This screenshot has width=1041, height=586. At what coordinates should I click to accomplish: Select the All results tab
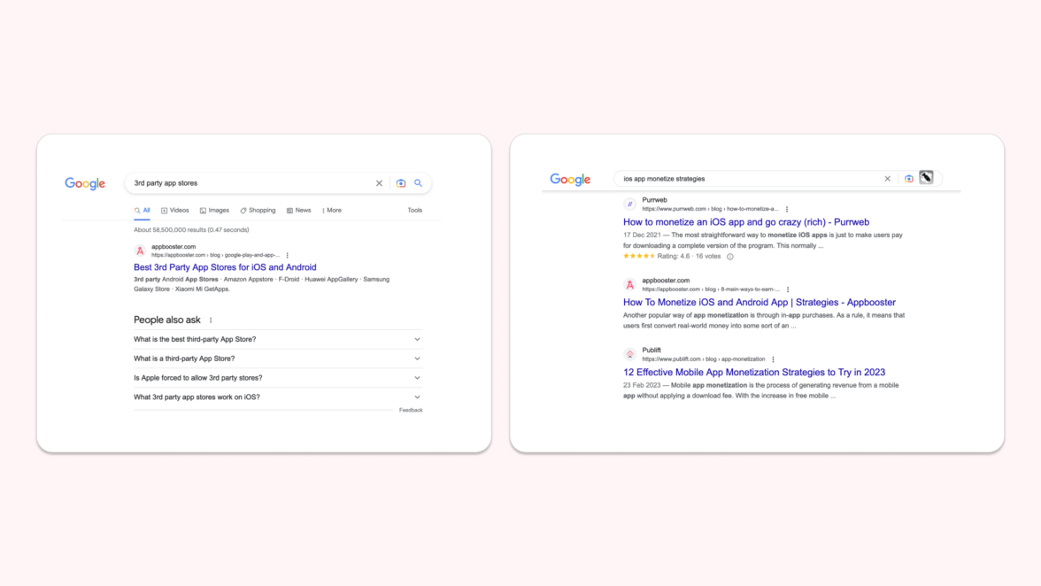(x=142, y=211)
